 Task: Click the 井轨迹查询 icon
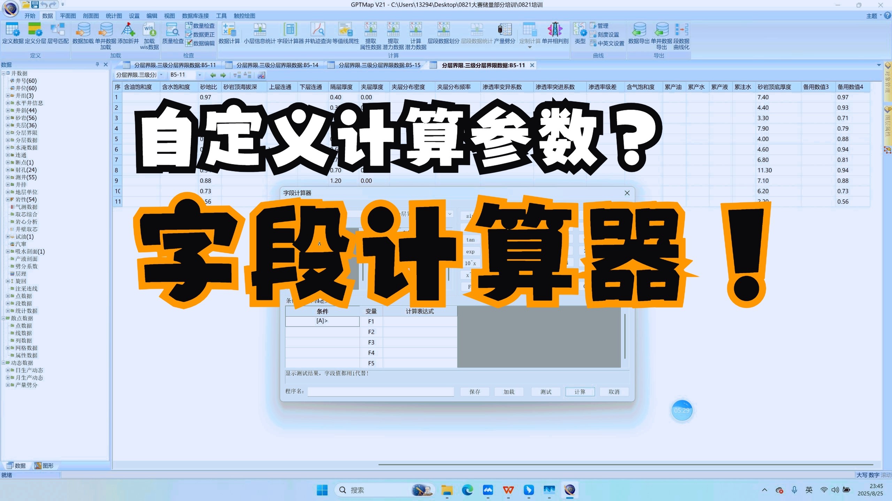click(x=318, y=33)
